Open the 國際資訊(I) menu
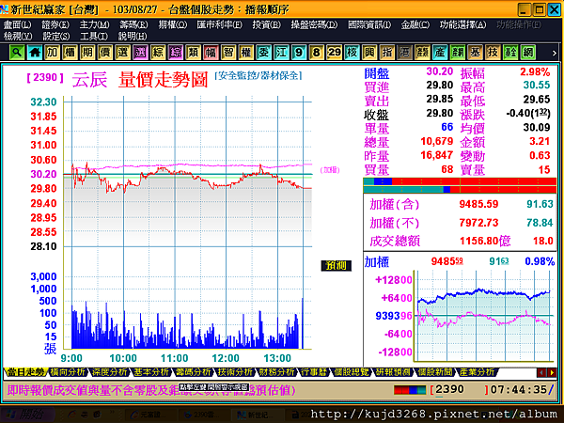Viewport: 564px width, 423px height. coord(369,24)
